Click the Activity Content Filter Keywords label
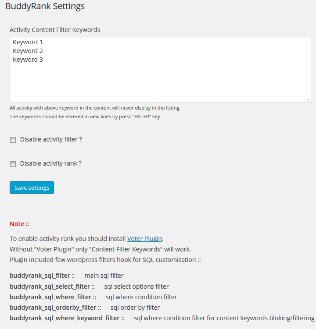 (x=55, y=30)
